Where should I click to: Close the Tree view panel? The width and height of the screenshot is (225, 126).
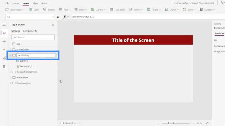pyautogui.click(x=53, y=25)
